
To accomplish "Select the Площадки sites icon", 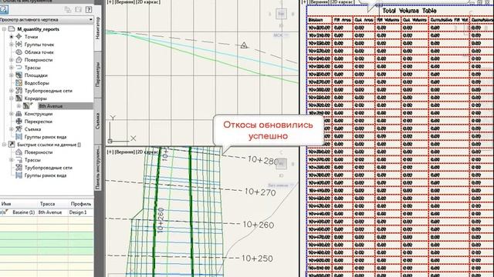I will [19, 75].
